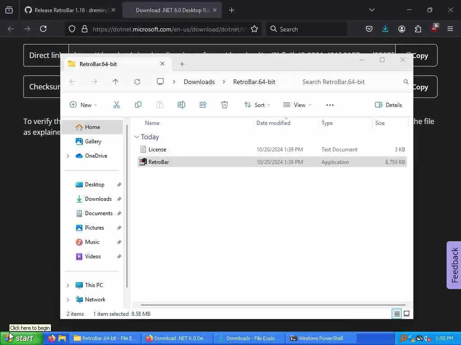Select the License text file
Viewport: 461px width, 345px height.
click(272, 149)
